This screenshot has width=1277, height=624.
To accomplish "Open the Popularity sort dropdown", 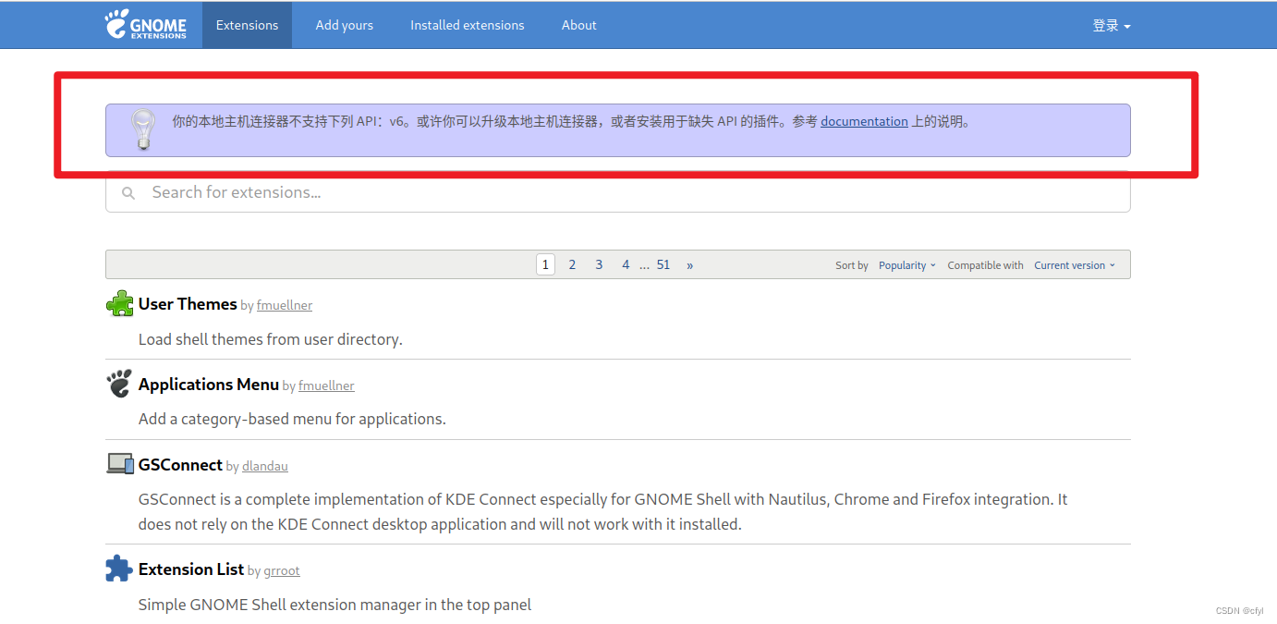I will point(907,265).
